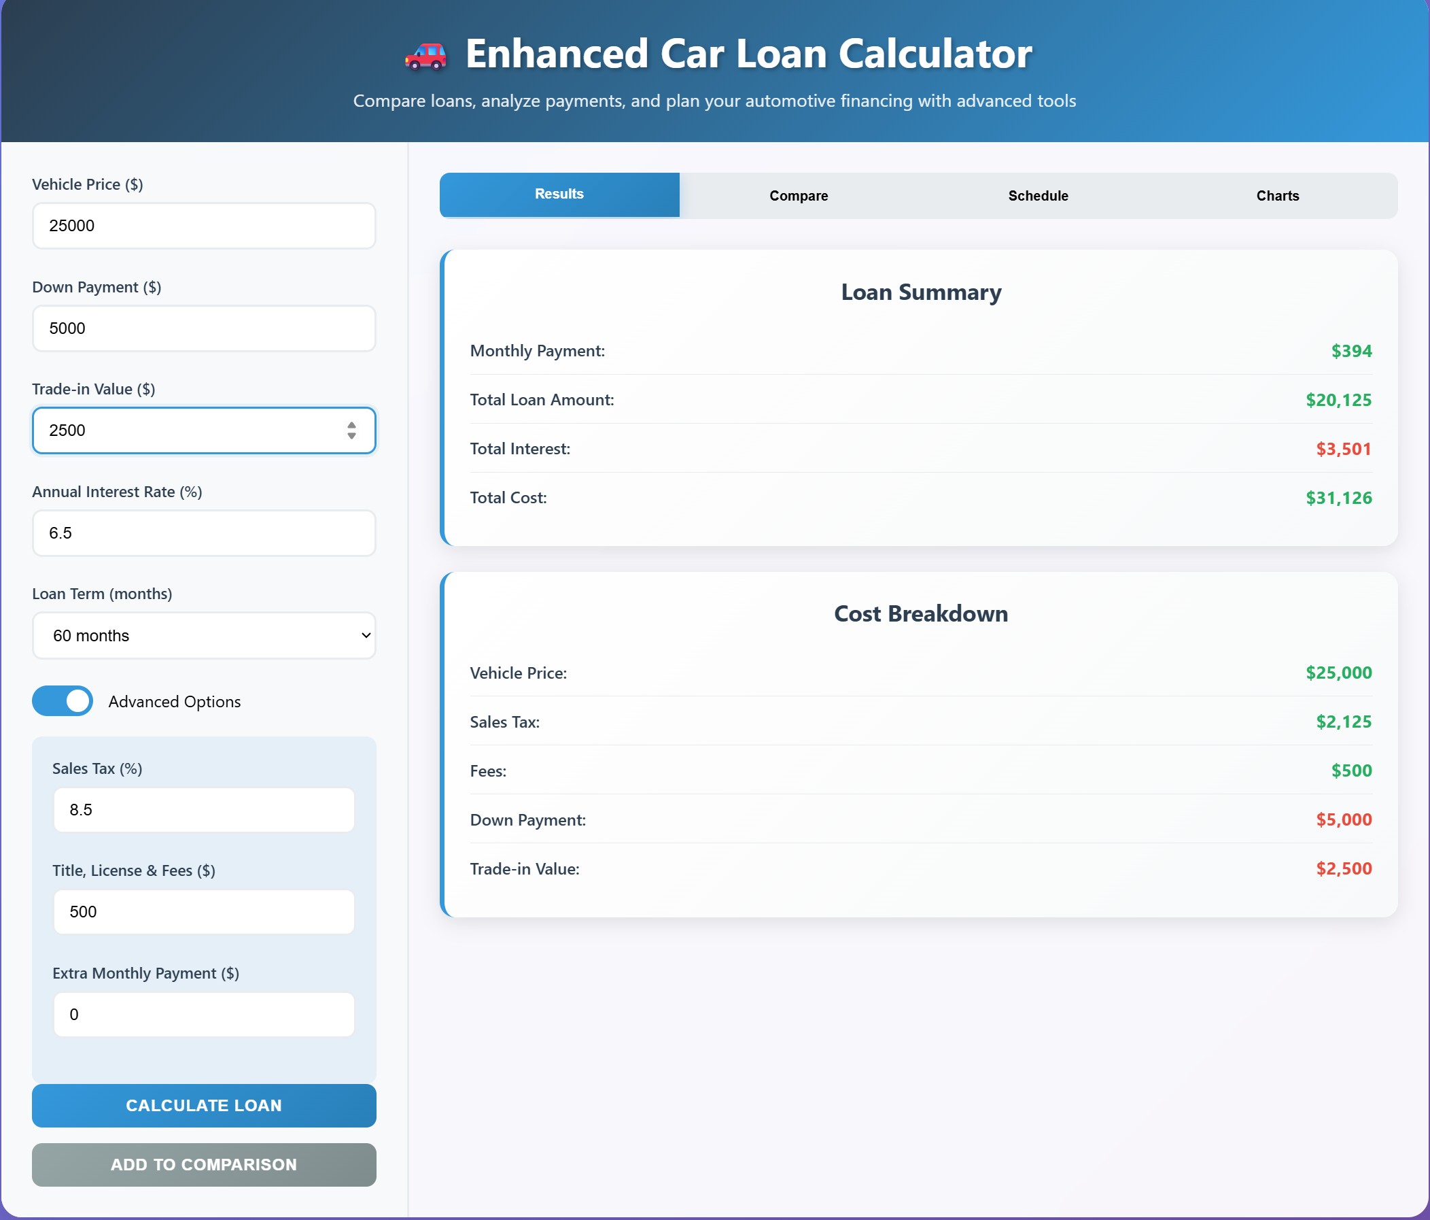Screen dimensions: 1430x1220
Task: Select the Down Payment input field
Action: coord(204,328)
